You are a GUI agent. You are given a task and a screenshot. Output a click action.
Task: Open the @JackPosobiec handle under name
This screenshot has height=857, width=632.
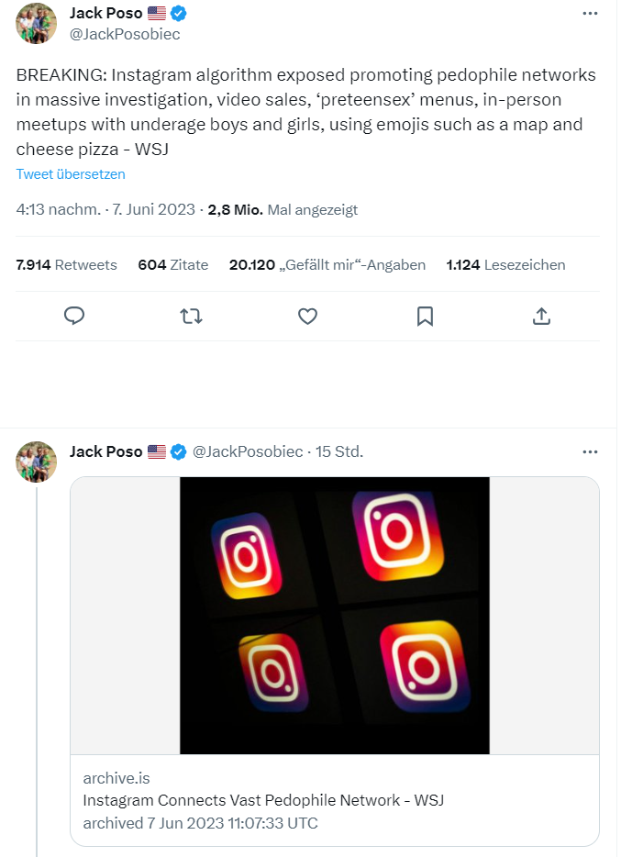125,34
